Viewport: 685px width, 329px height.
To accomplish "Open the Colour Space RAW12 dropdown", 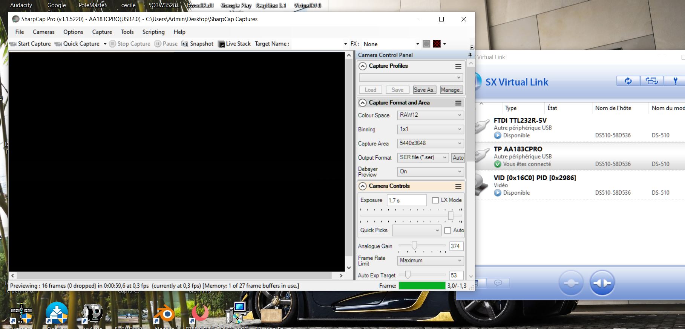I will (430, 115).
